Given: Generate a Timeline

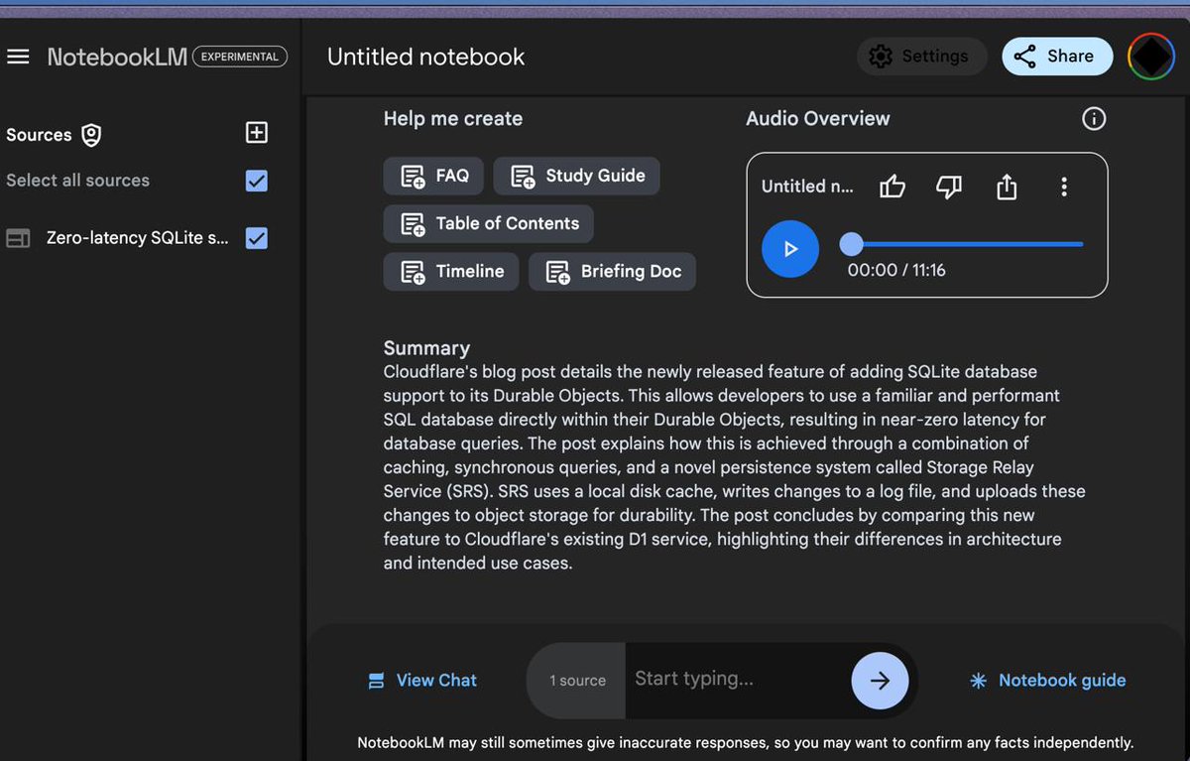Looking at the screenshot, I should pyautogui.click(x=451, y=271).
